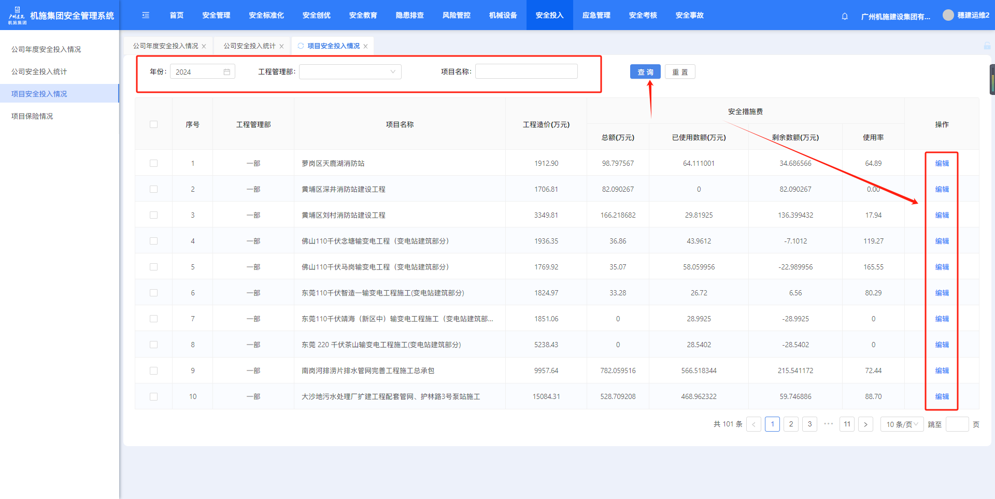Open the notification bell icon

[845, 16]
